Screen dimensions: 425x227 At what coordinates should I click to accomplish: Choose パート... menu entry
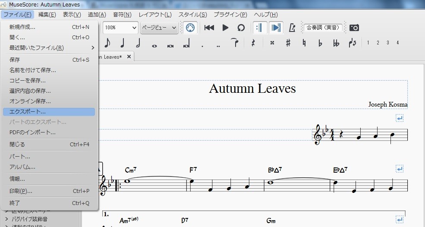coord(49,157)
